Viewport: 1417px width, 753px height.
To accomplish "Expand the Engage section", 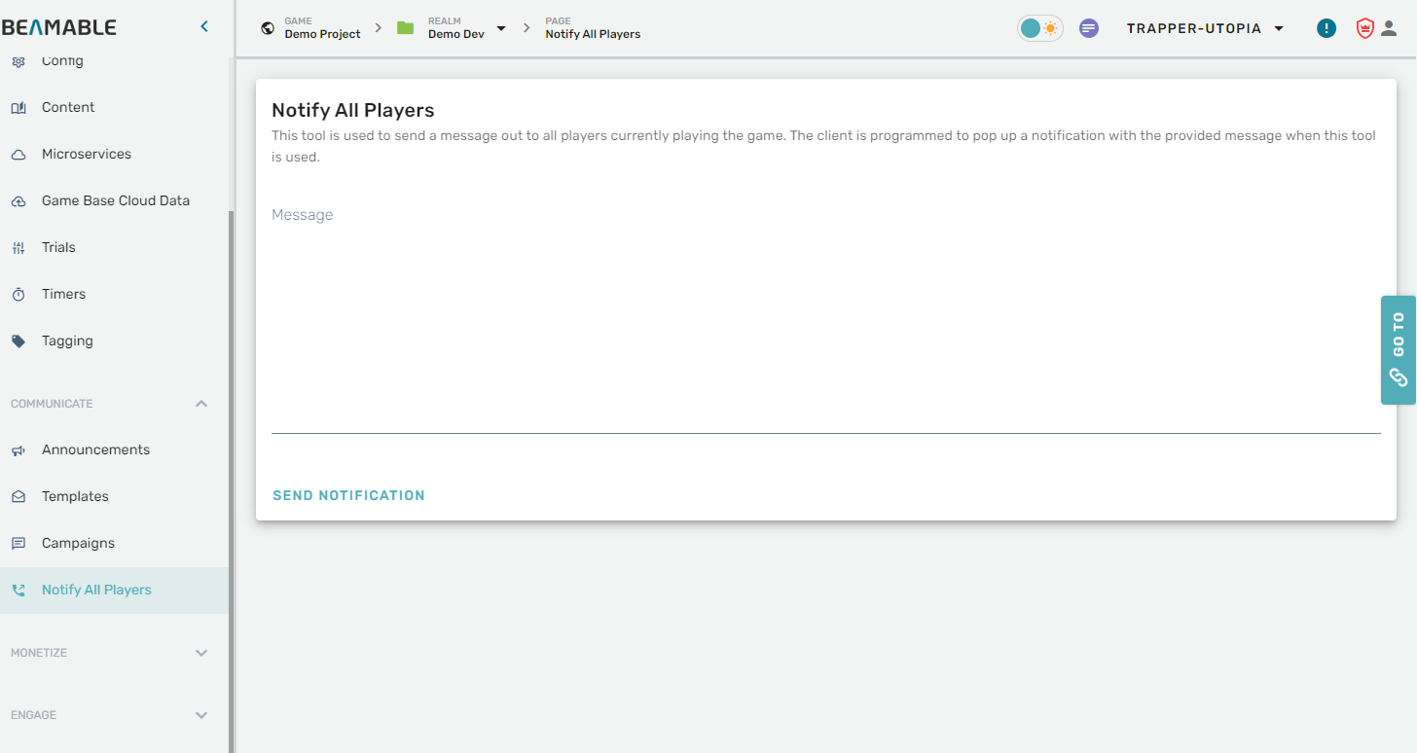I will point(201,715).
